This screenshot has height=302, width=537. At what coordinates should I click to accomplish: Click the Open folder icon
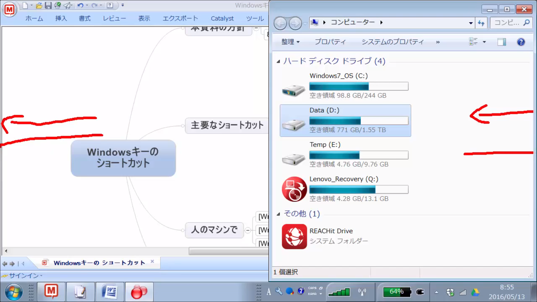pos(39,5)
